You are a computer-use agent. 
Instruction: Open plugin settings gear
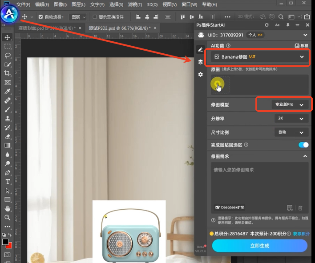[200, 75]
